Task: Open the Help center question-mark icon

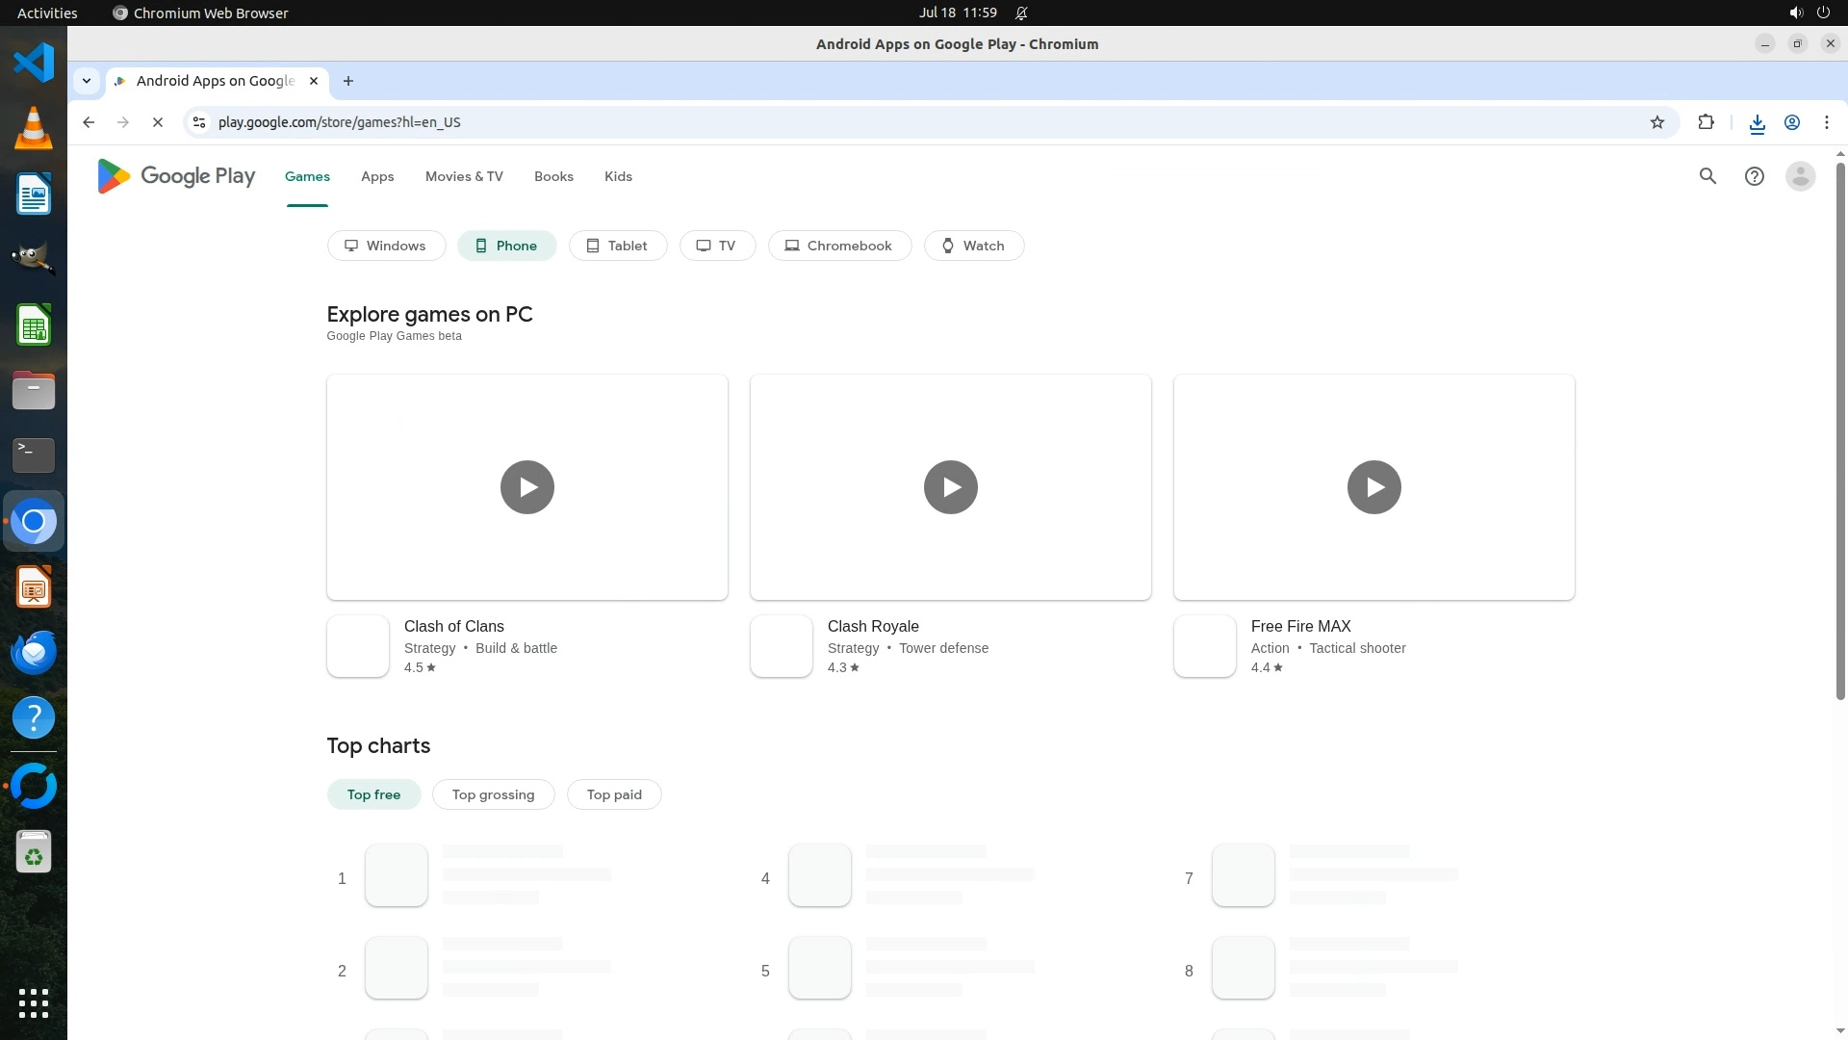Action: [x=1754, y=176]
